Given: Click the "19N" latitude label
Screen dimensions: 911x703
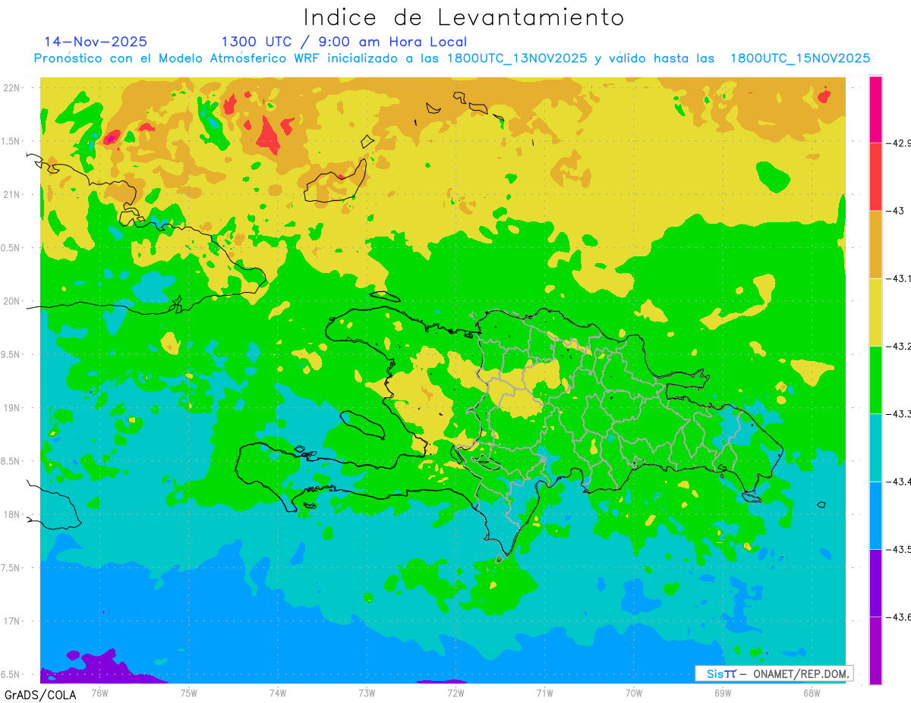Looking at the screenshot, I should click(13, 407).
